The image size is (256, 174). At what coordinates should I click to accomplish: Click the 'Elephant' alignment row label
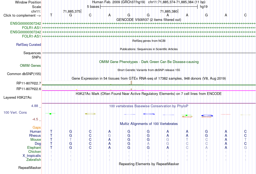[x=34, y=148]
